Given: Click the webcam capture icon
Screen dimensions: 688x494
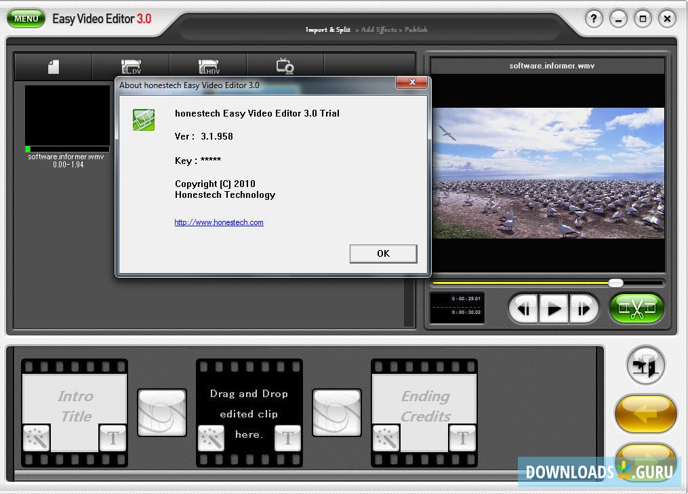Looking at the screenshot, I should click(285, 66).
